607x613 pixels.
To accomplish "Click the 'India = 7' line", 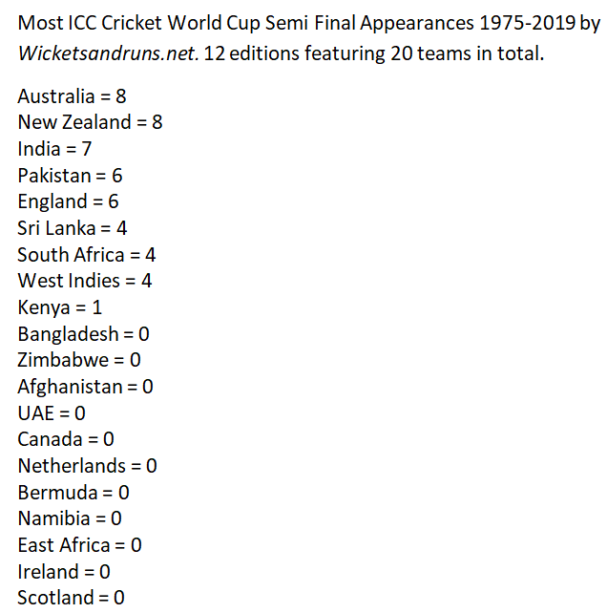I will click(x=54, y=149).
